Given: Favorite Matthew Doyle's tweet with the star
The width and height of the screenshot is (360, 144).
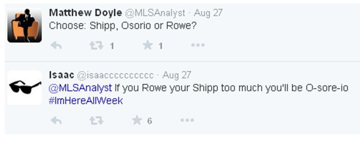Looking at the screenshot, I should pos(148,45).
